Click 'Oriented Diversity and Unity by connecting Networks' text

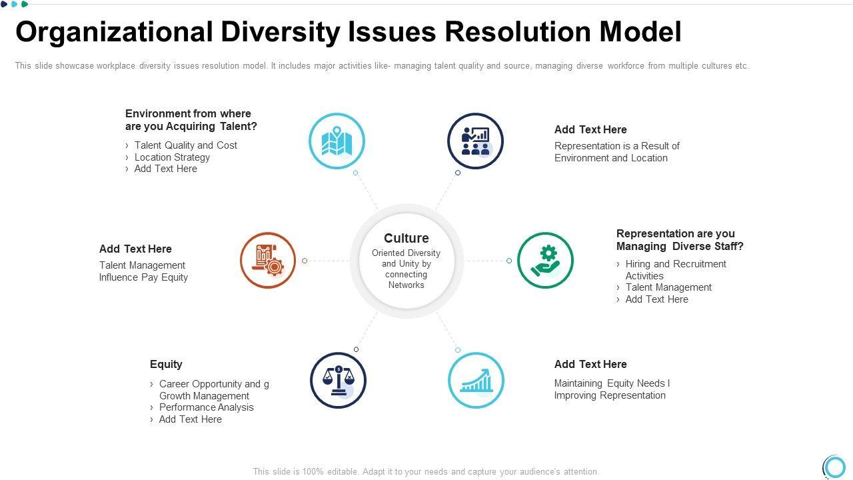tap(407, 269)
